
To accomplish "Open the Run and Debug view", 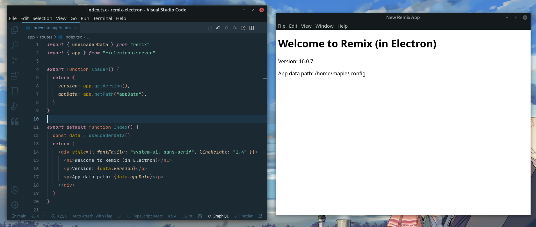I will (x=15, y=106).
